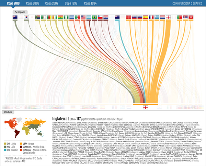
Task: Click the UEFA - Europa legend label
Action: point(28,144)
